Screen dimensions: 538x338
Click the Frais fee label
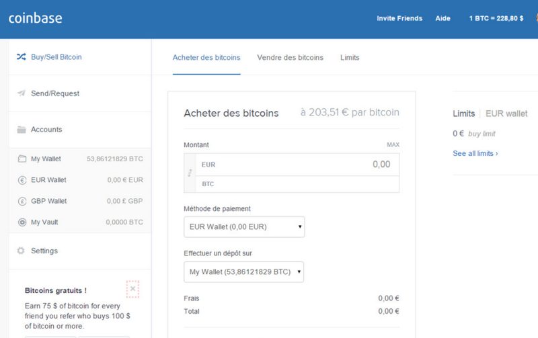(192, 298)
